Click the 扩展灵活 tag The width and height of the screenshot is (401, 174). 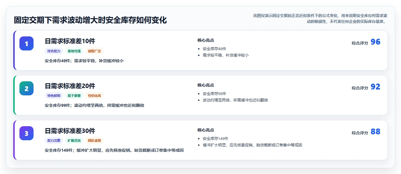(x=74, y=141)
